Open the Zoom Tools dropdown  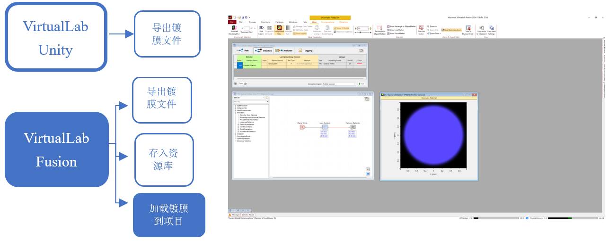pyautogui.click(x=434, y=33)
